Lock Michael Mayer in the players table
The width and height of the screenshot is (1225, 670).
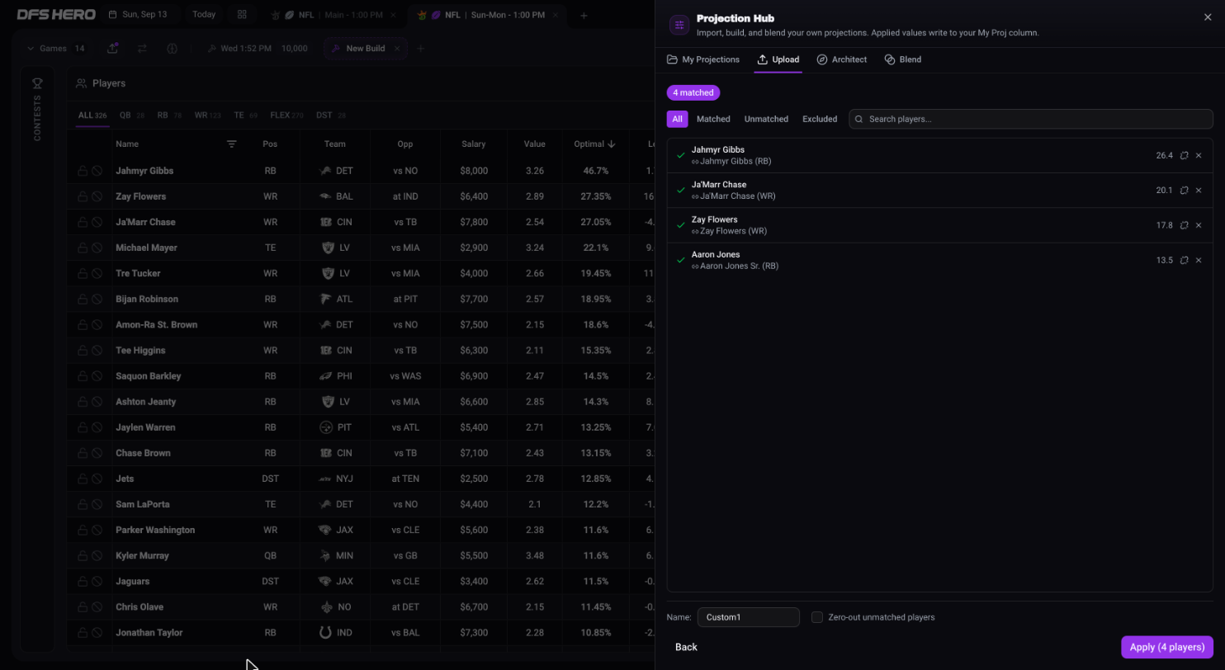pyautogui.click(x=83, y=248)
